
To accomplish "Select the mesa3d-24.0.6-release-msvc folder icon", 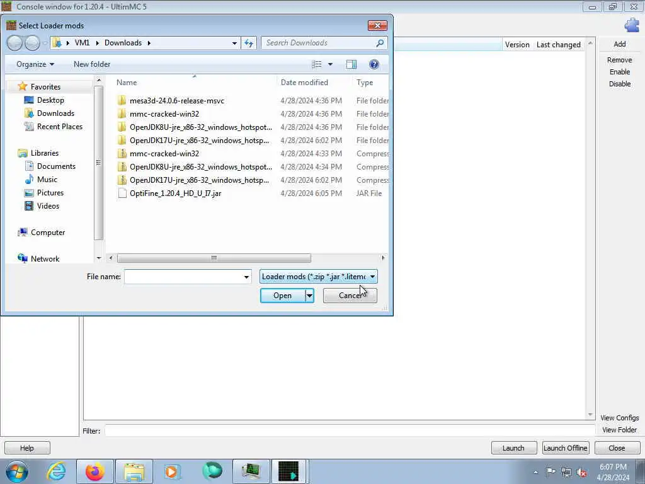I will [x=122, y=100].
